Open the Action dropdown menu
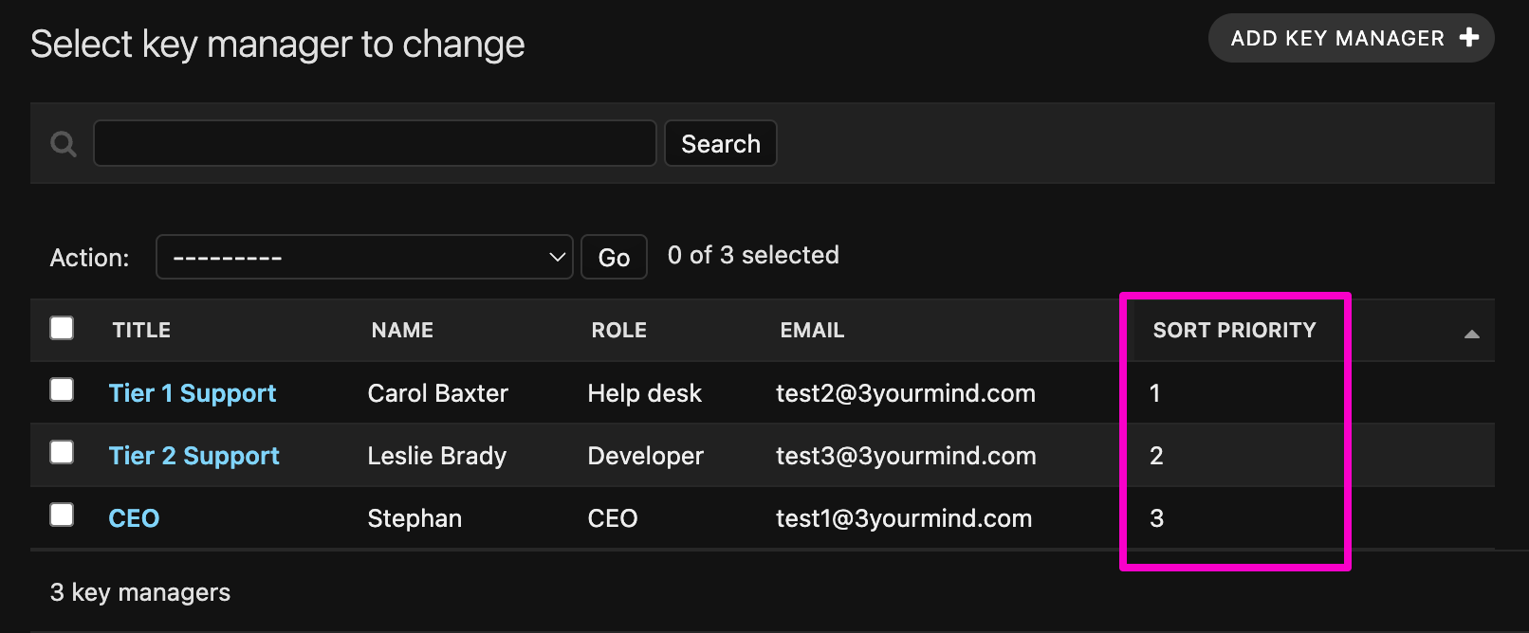Image resolution: width=1529 pixels, height=633 pixels. pos(364,258)
